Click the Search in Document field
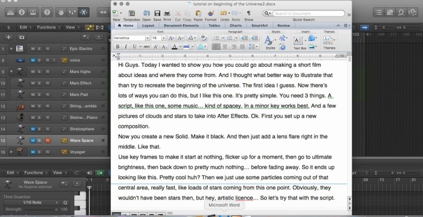Viewport: 423px width, 217px height. (308, 13)
